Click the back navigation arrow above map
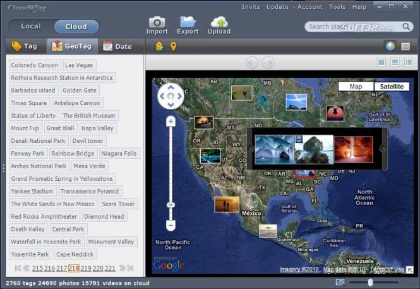This screenshot has width=420, height=289. pyautogui.click(x=252, y=63)
